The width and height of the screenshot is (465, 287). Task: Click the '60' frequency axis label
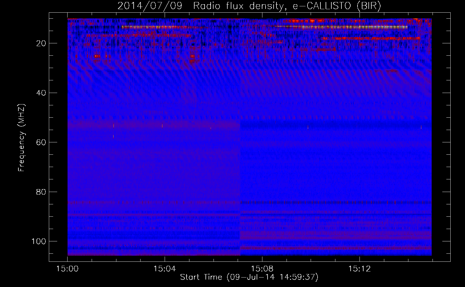coord(41,142)
